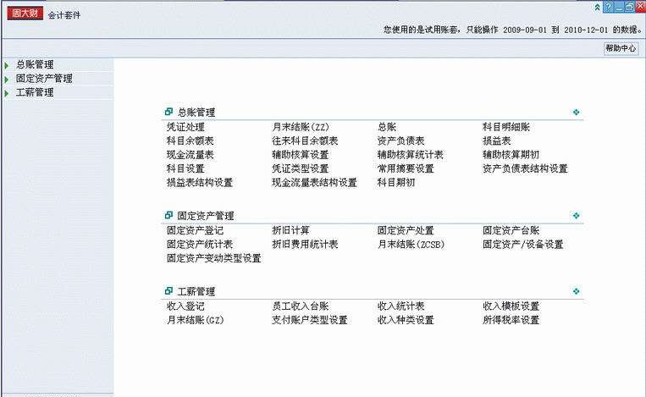Open 现金流量表 link
The width and height of the screenshot is (646, 397).
(190, 155)
